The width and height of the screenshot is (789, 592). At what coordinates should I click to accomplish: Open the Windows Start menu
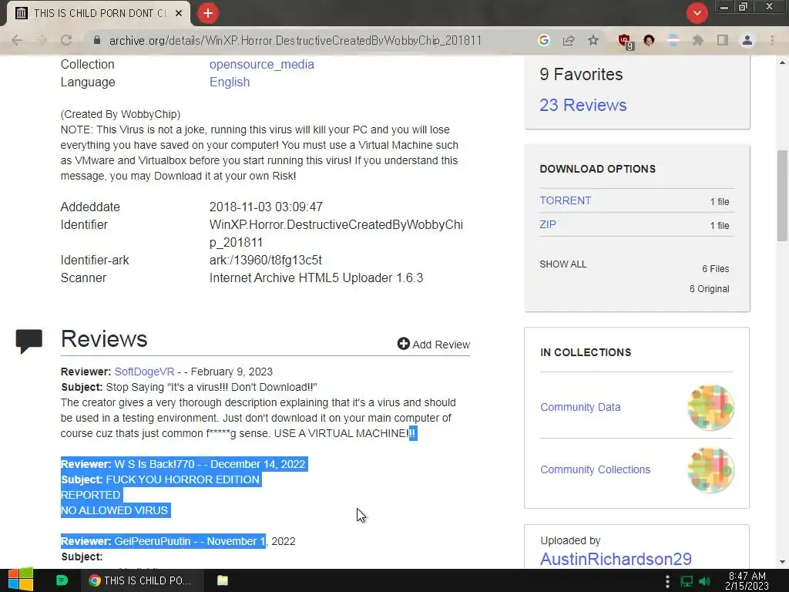(x=21, y=580)
